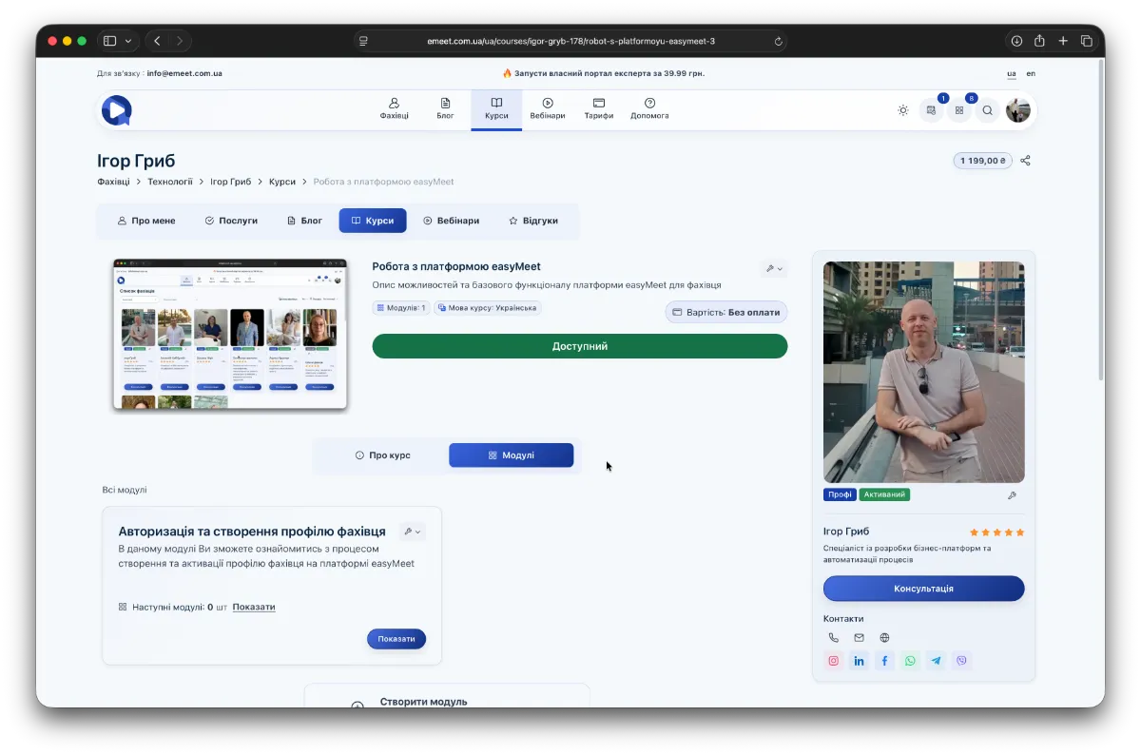Screen dimensions: 1141x755
Task: Click the course preview thumbnail
Action: coord(230,335)
